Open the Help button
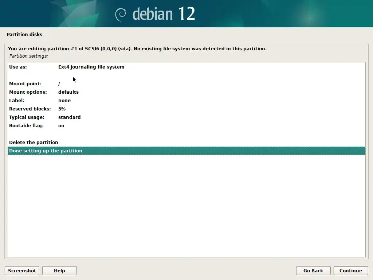 pos(59,271)
